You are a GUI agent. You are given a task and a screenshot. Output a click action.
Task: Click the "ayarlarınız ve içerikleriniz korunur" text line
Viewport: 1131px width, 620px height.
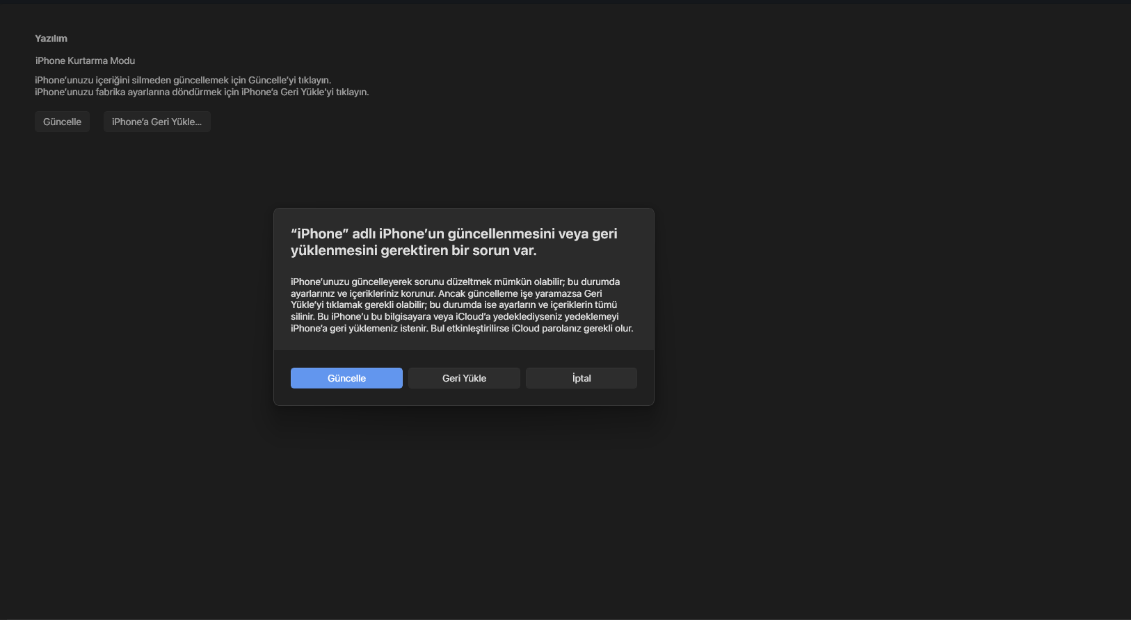click(x=446, y=293)
